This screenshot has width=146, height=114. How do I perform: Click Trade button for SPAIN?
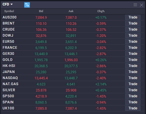click(133, 102)
